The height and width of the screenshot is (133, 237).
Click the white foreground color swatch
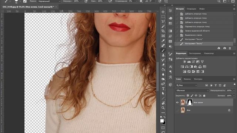click(x=162, y=121)
